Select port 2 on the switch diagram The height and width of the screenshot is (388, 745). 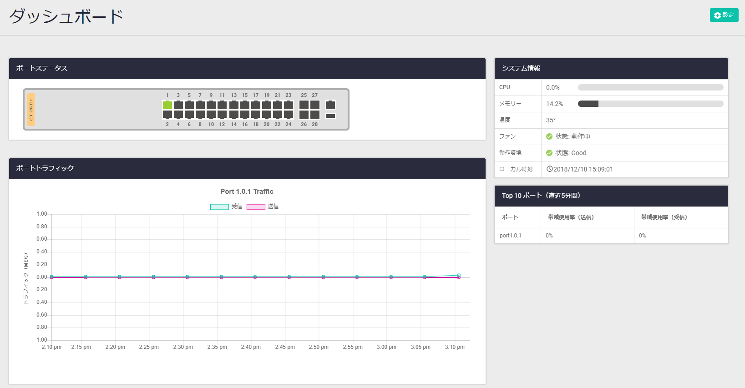tap(167, 115)
